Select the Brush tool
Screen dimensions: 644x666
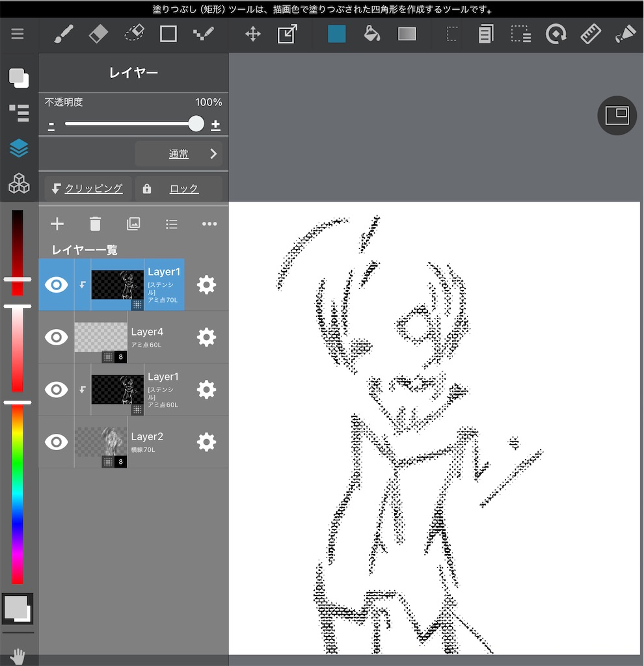(x=64, y=34)
